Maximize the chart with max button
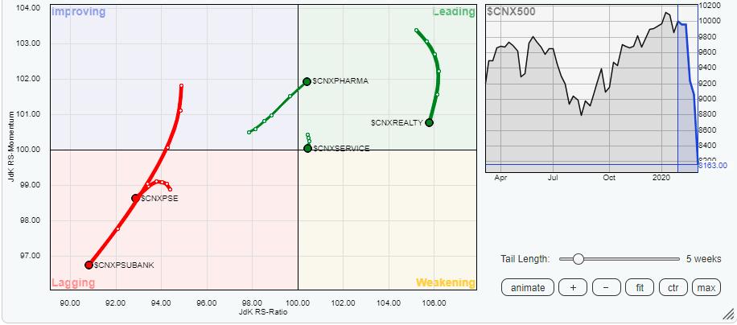This screenshot has height=325, width=737. [706, 287]
